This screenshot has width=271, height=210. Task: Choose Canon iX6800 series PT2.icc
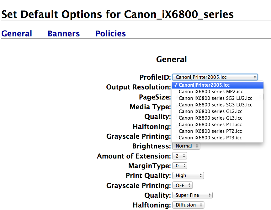coord(210,131)
